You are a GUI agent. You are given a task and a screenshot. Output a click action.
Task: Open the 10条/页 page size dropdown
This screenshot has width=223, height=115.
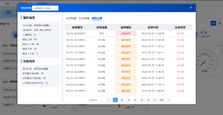95,100
